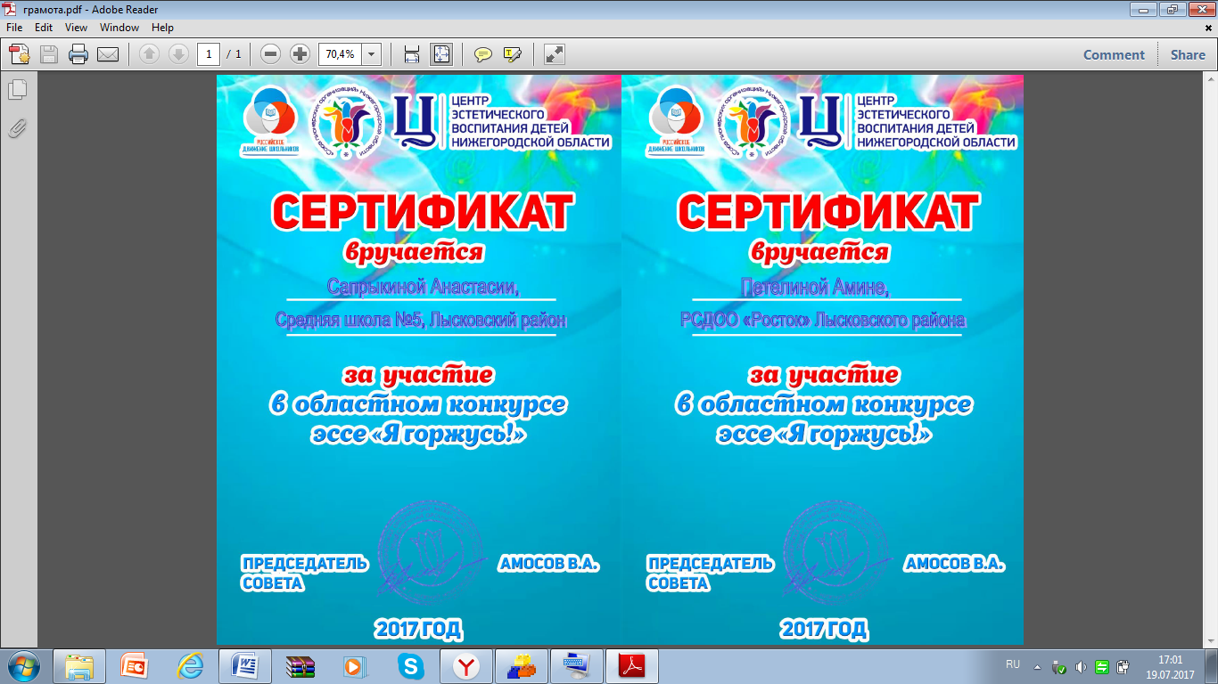Click the Show desktop strip
Screen dimensions: 1218x684
click(x=1211, y=666)
